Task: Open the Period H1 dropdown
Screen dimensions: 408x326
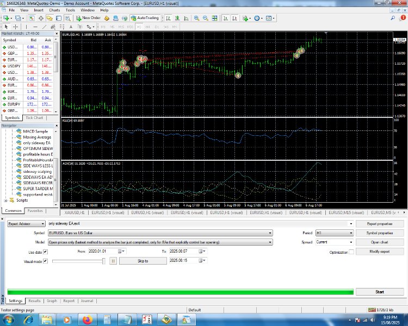Action: click(335, 233)
